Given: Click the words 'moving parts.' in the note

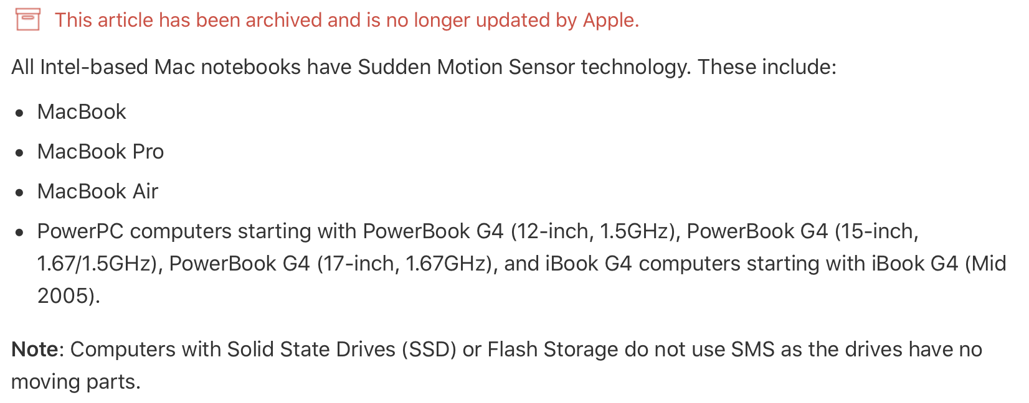Looking at the screenshot, I should point(76,382).
